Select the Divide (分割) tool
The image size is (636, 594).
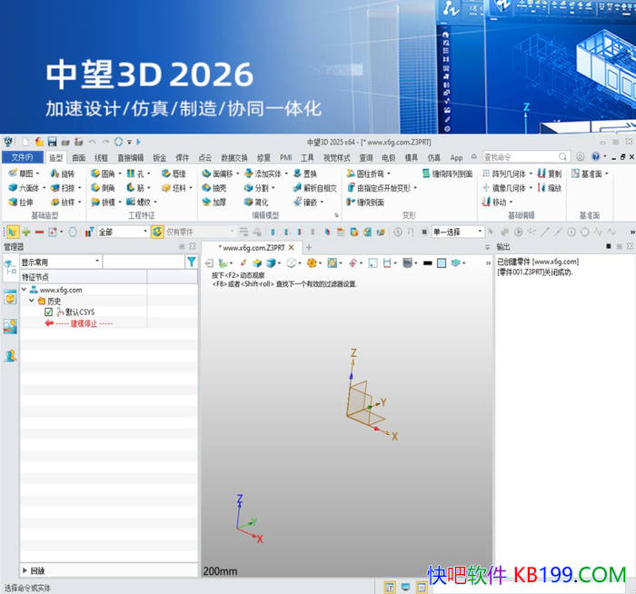click(x=256, y=188)
